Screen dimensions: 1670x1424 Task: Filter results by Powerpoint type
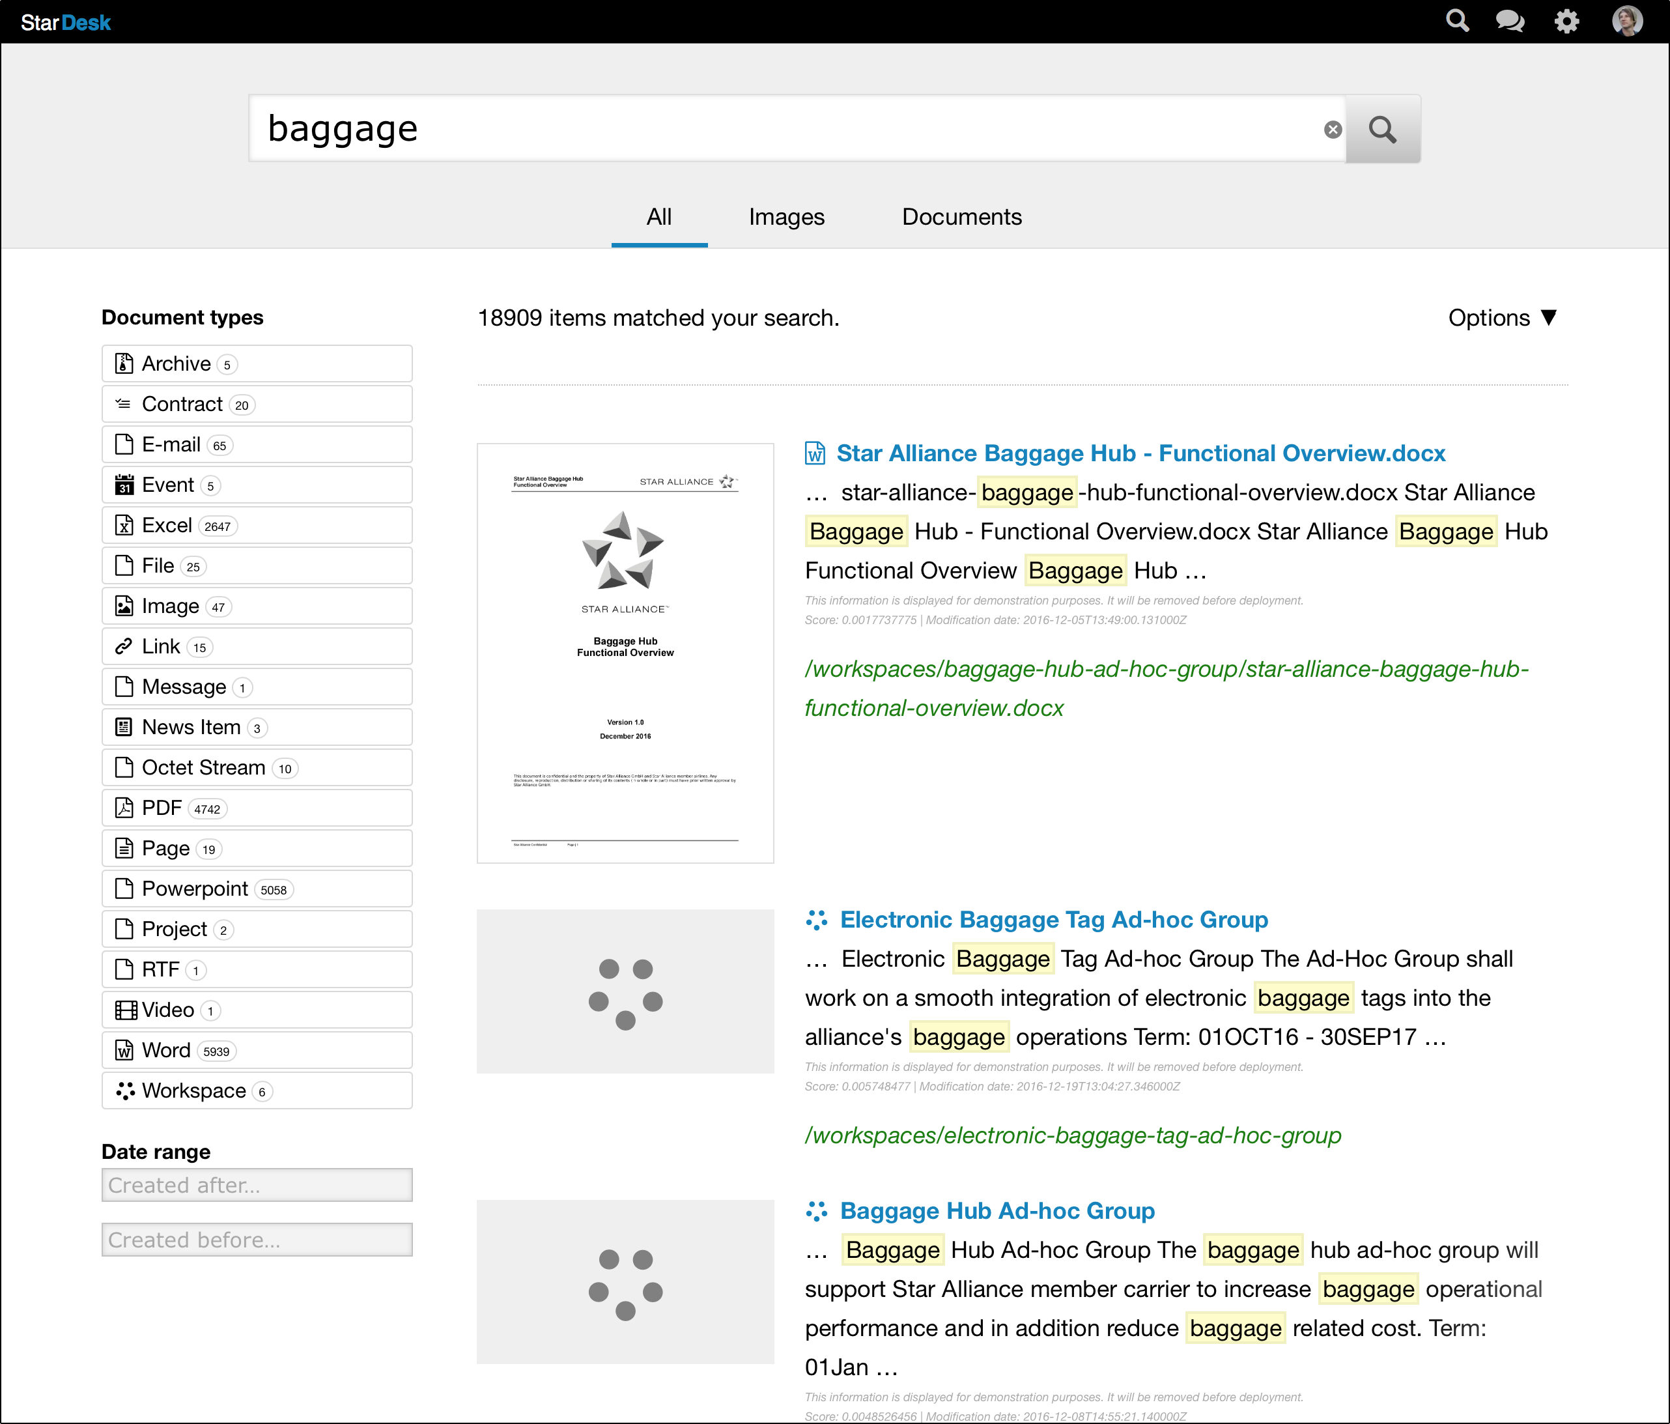pyautogui.click(x=257, y=888)
